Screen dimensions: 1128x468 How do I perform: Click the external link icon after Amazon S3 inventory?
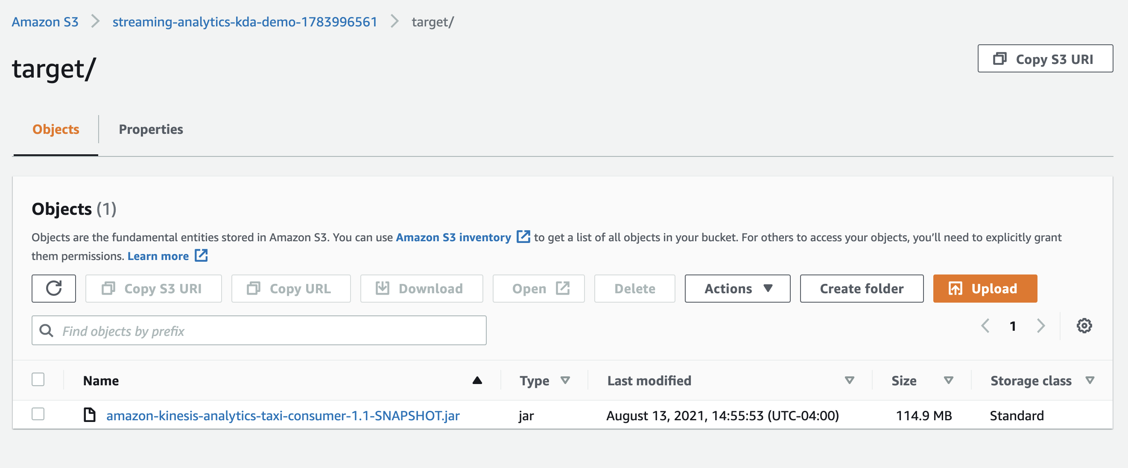coord(523,237)
